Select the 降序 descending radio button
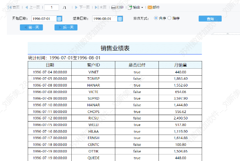 click(x=169, y=18)
